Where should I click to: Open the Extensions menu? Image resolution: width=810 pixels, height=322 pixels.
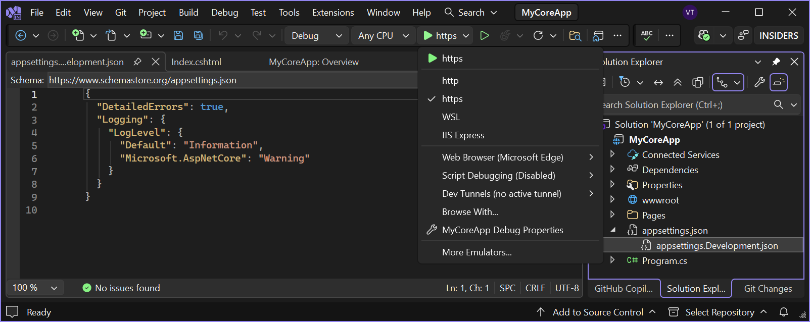coord(333,13)
